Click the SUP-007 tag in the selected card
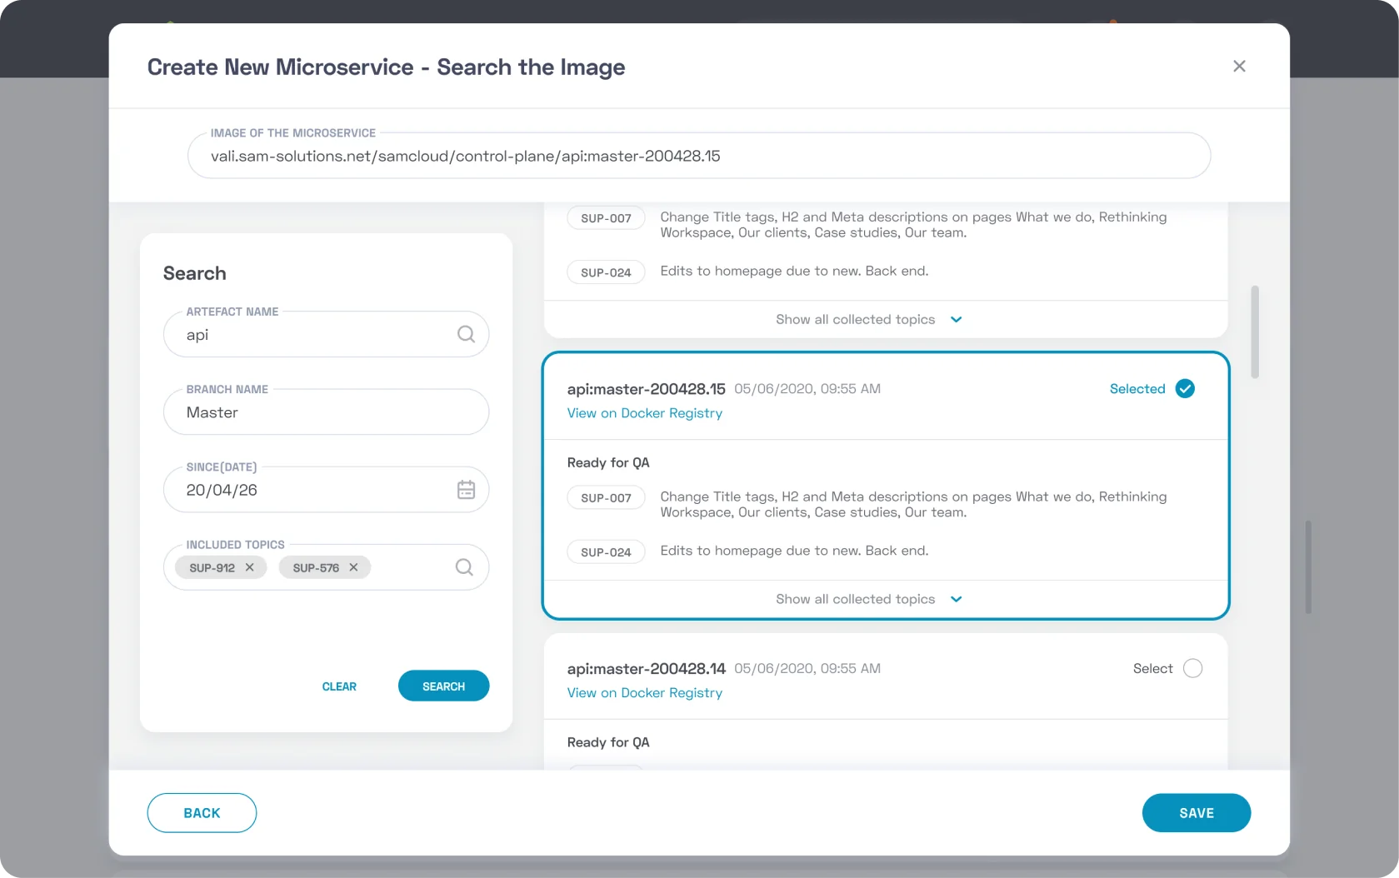This screenshot has width=1399, height=878. pyautogui.click(x=606, y=497)
